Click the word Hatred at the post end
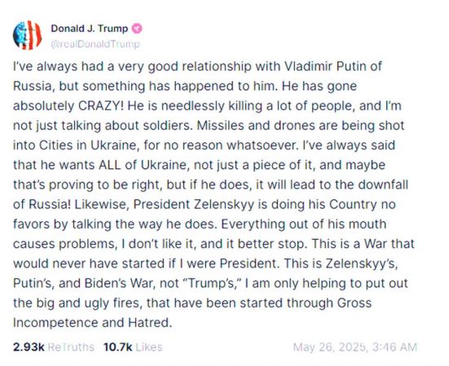The width and height of the screenshot is (449, 366). coord(150,323)
